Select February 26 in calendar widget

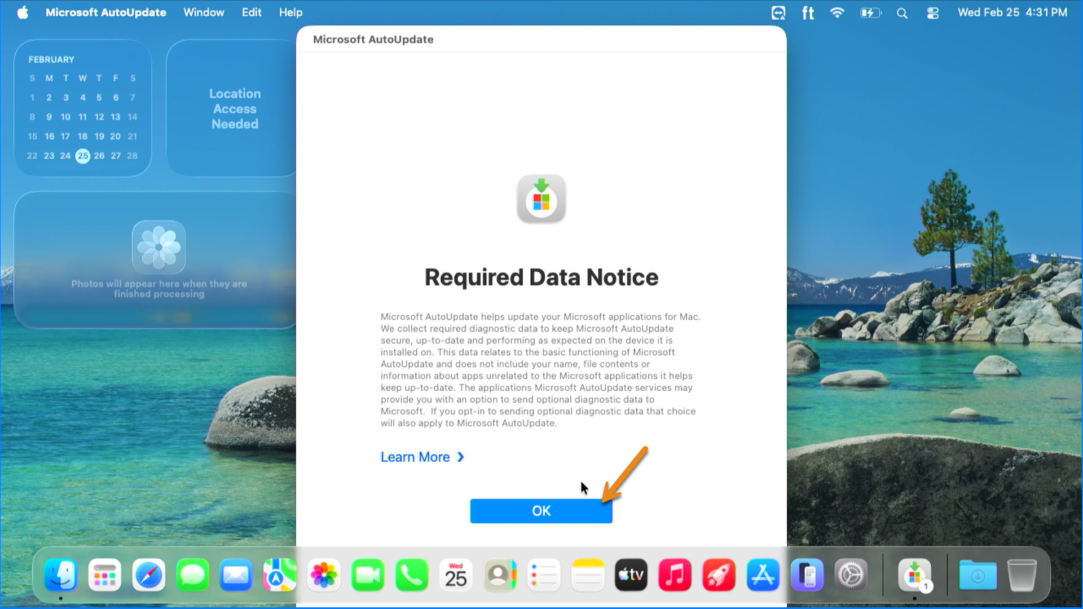pos(99,156)
